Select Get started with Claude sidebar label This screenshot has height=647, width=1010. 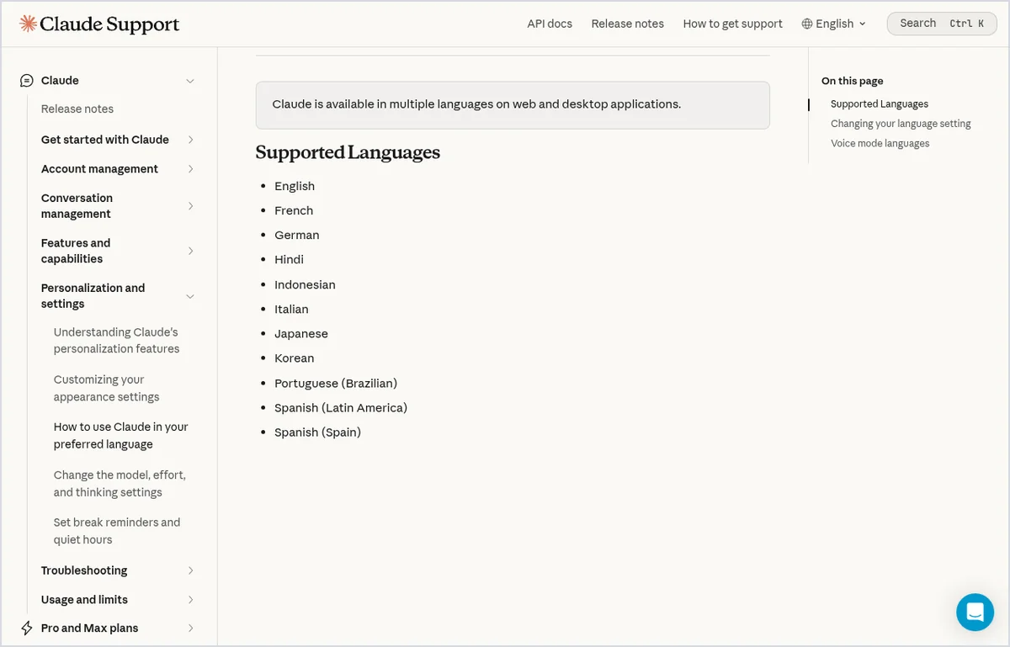pyautogui.click(x=105, y=140)
